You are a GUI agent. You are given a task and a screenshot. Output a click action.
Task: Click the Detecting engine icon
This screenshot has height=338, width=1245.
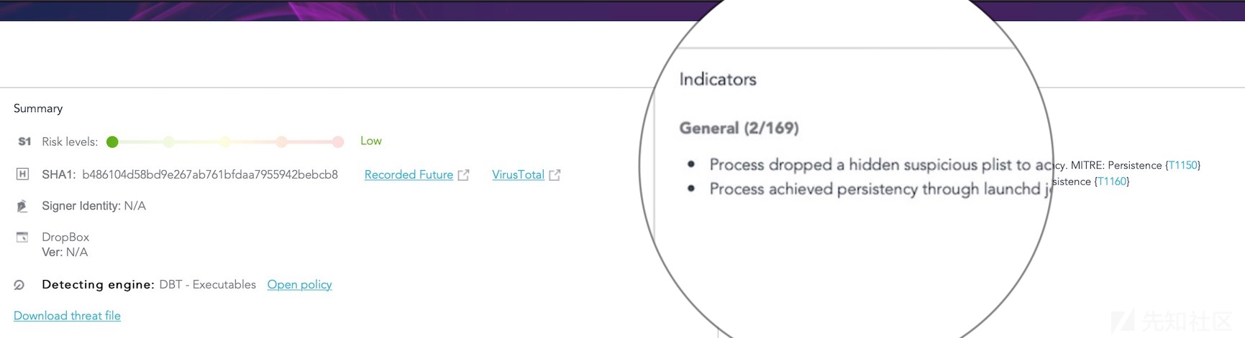(19, 285)
